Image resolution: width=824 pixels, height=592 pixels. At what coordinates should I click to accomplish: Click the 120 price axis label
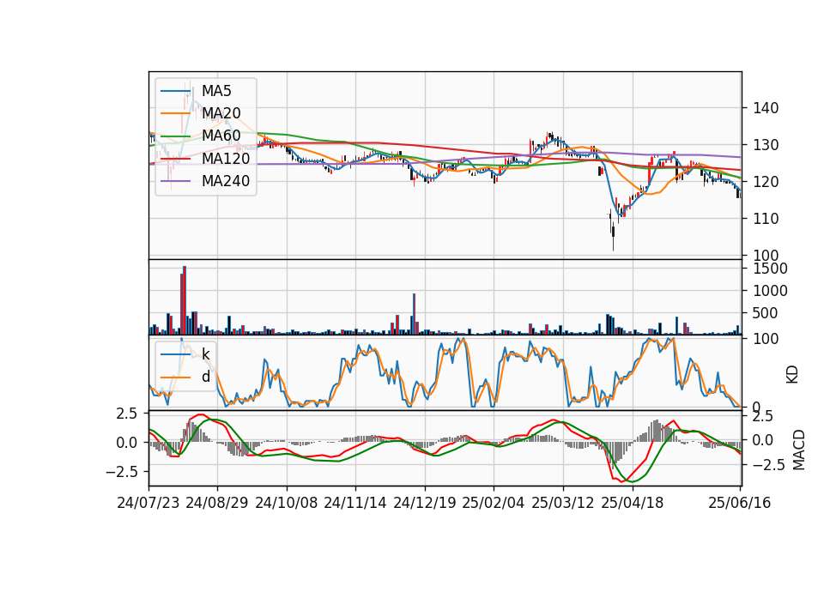click(766, 182)
